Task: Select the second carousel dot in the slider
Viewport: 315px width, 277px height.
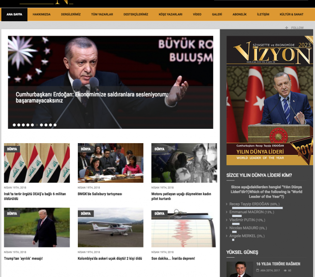Action: (x=19, y=125)
